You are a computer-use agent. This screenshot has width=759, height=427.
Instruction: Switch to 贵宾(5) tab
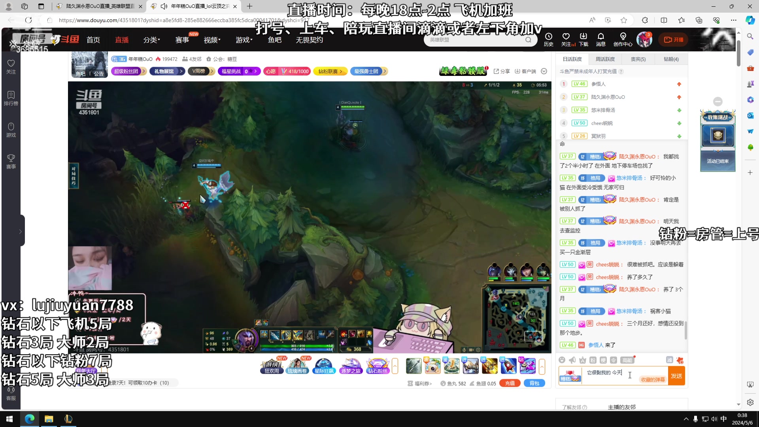(x=638, y=59)
